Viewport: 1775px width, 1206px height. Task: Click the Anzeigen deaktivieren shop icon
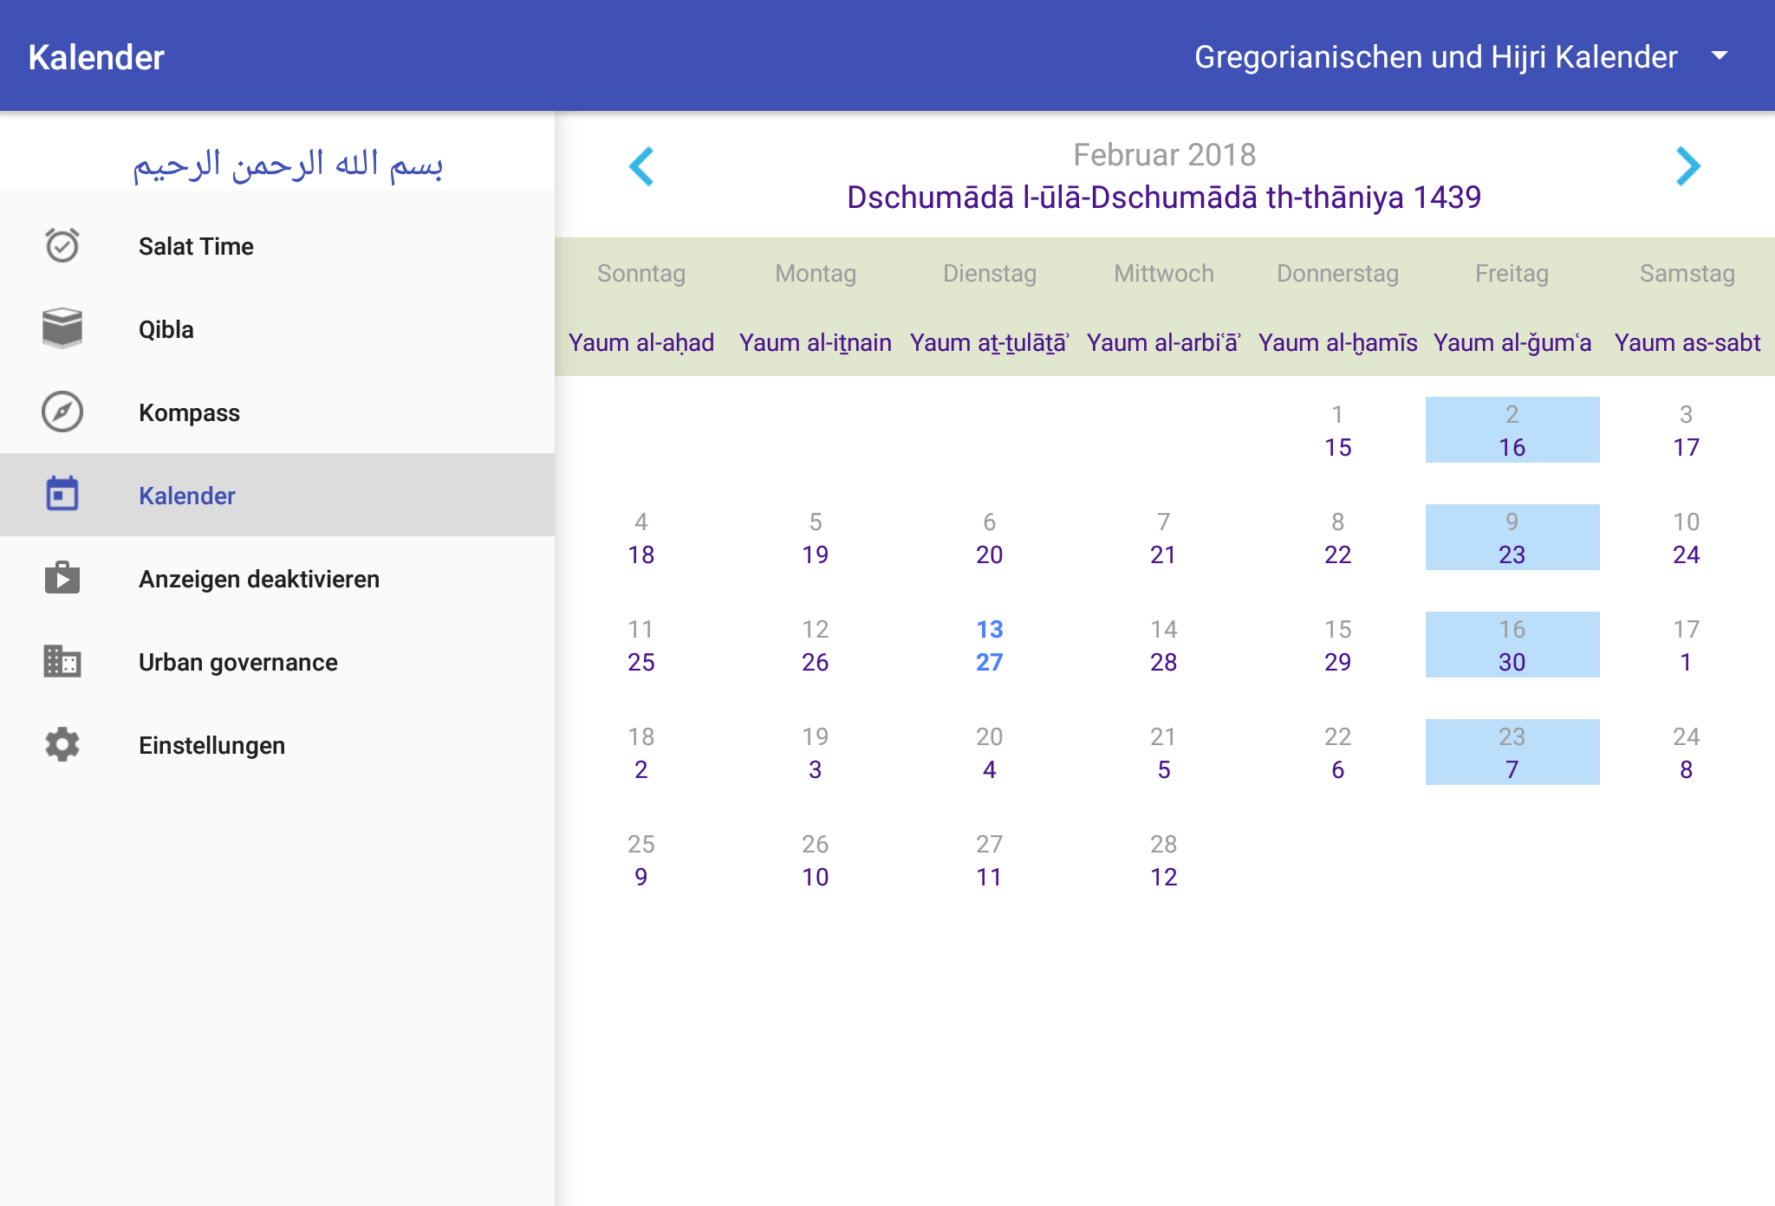(x=62, y=578)
